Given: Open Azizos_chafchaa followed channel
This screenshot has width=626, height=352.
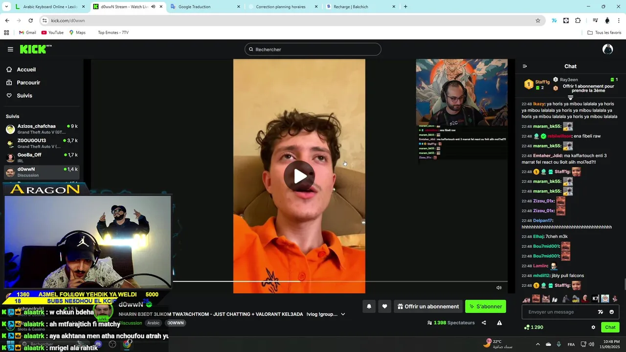Looking at the screenshot, I should click(42, 129).
